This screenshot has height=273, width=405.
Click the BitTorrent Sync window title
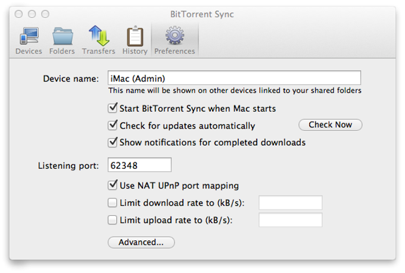pos(202,14)
